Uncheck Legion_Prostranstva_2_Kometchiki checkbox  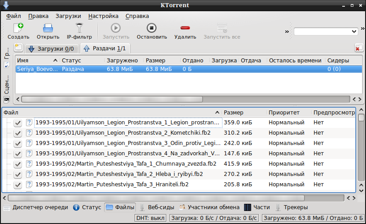[18, 133]
